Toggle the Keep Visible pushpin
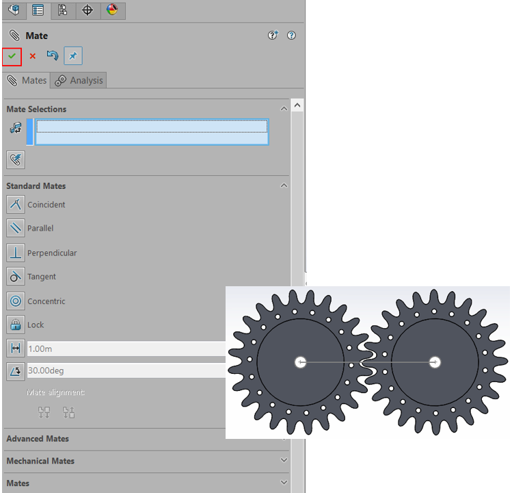The image size is (512, 493). 73,56
